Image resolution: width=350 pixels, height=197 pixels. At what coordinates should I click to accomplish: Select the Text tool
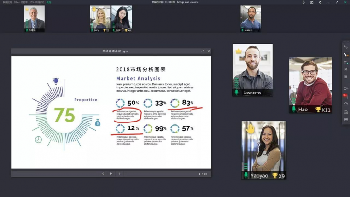click(346, 62)
